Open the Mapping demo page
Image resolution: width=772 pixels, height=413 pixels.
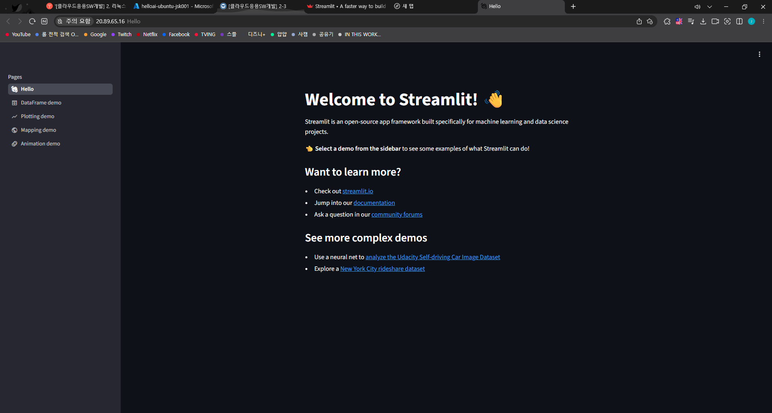[x=60, y=130]
